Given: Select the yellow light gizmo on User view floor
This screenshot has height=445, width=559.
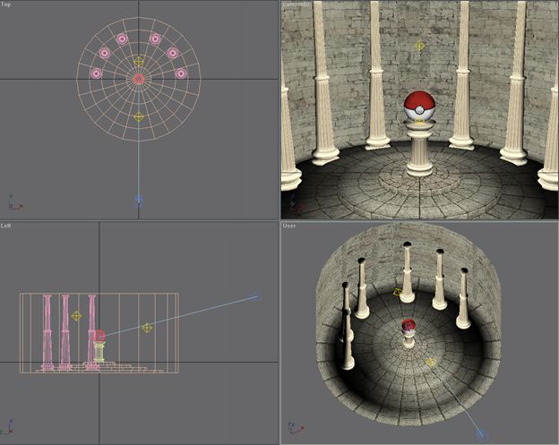Looking at the screenshot, I should [x=431, y=363].
